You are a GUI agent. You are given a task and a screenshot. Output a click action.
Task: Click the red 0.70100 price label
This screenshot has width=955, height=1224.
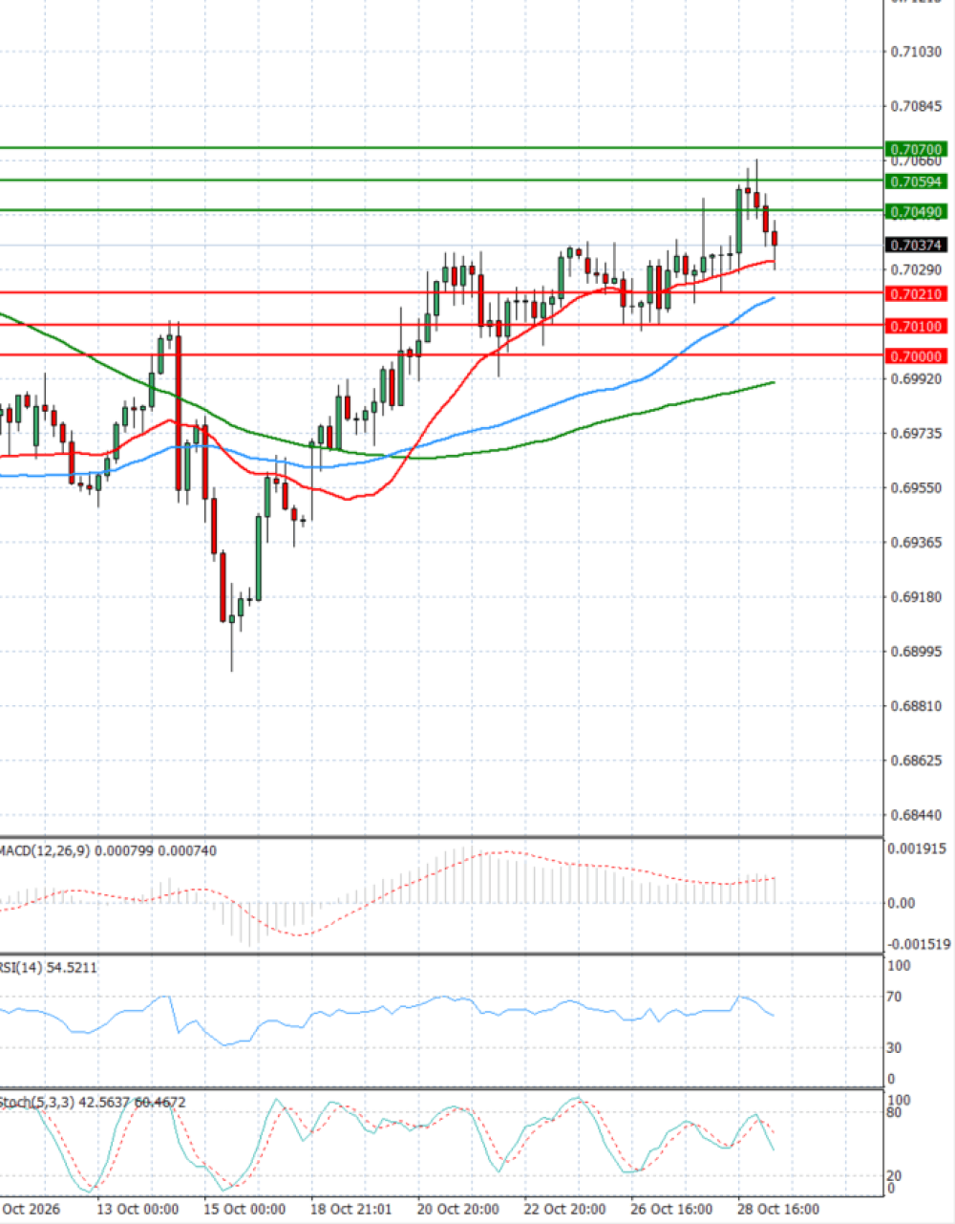pyautogui.click(x=916, y=327)
